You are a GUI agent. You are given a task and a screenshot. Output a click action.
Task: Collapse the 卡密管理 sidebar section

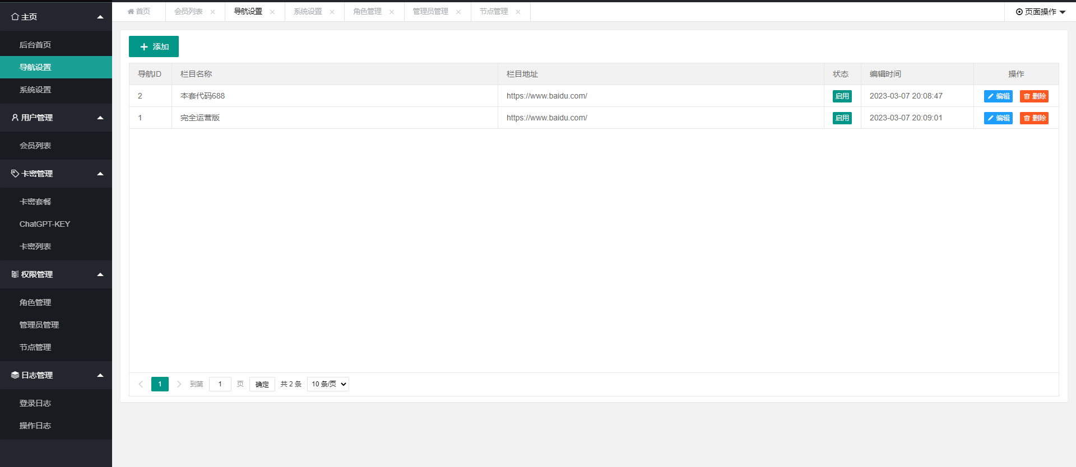coord(56,174)
